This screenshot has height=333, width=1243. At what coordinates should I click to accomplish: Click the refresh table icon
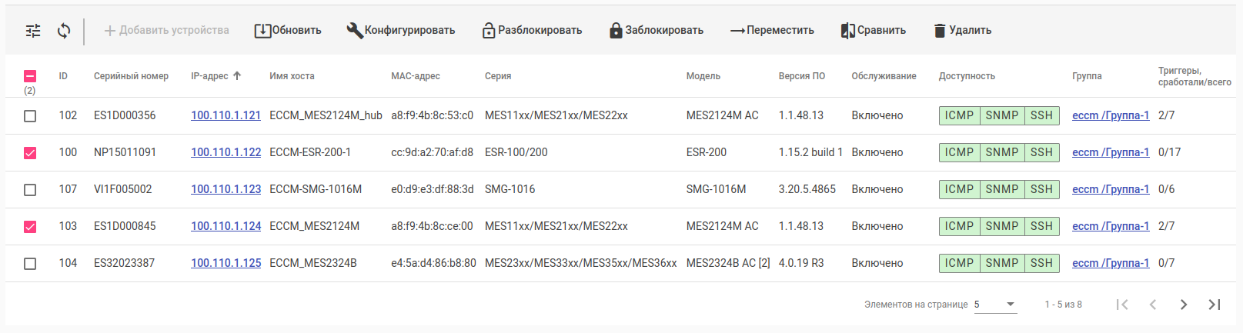pyautogui.click(x=64, y=31)
